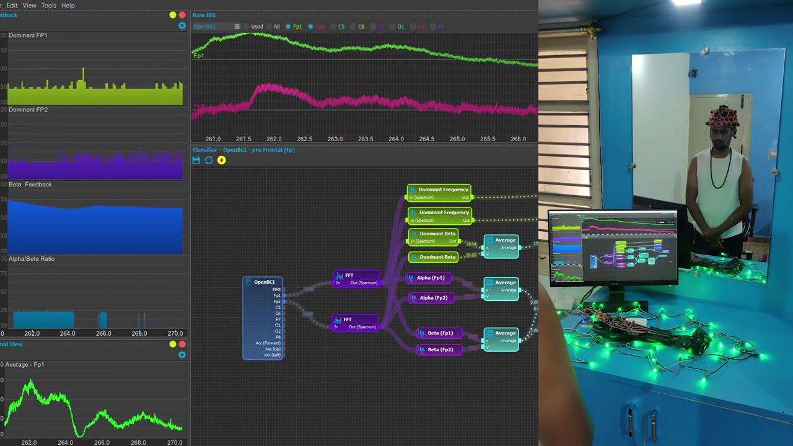Open the Help menu
793x446 pixels.
pos(68,6)
